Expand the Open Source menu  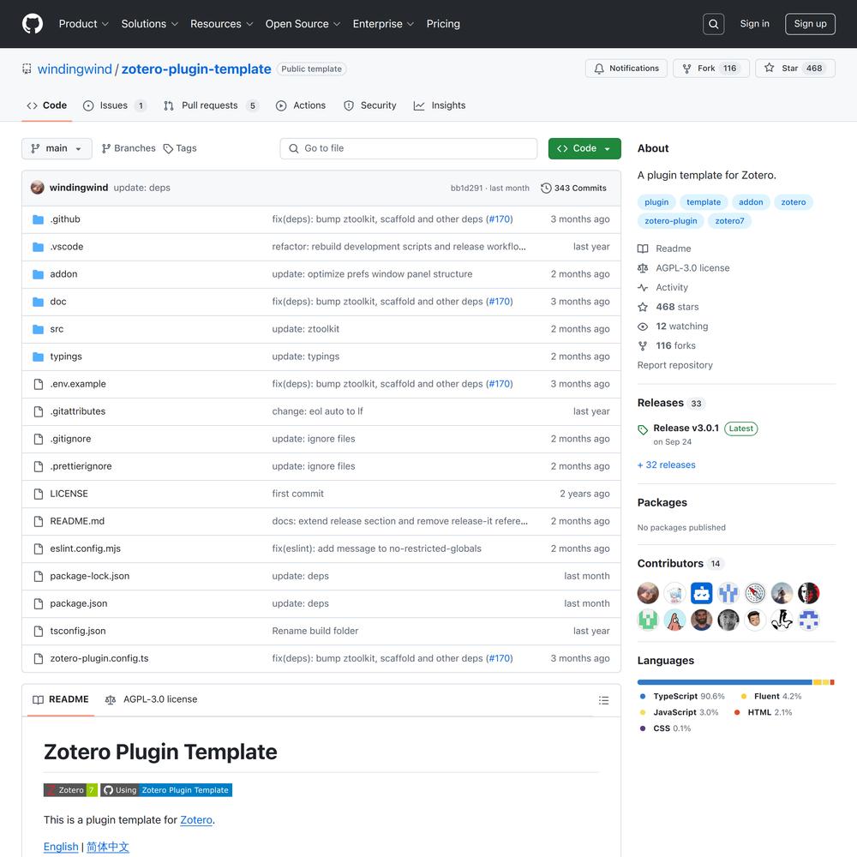[x=303, y=24]
